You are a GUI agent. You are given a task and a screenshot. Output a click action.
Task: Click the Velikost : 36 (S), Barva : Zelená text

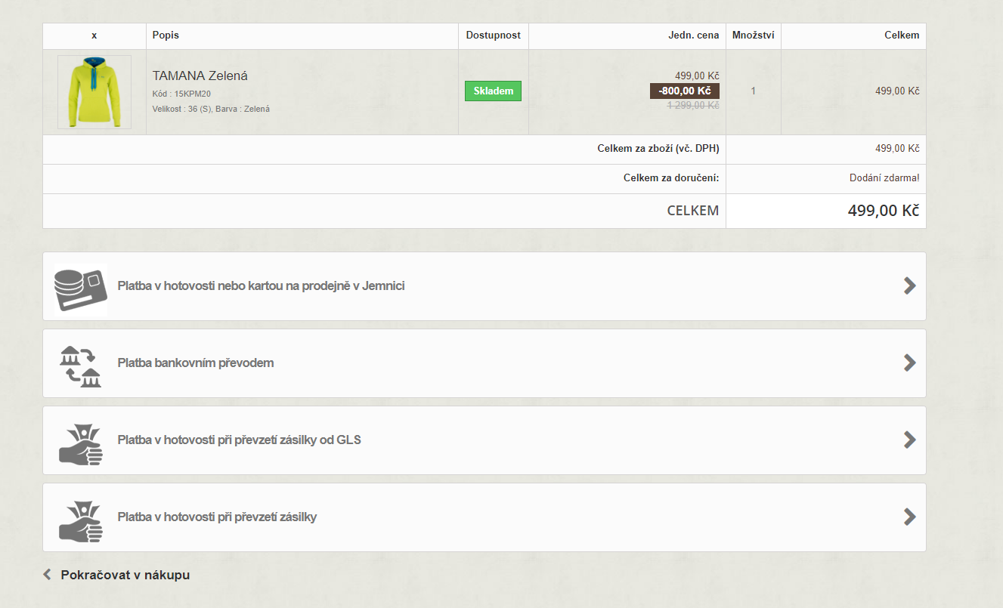pyautogui.click(x=211, y=109)
